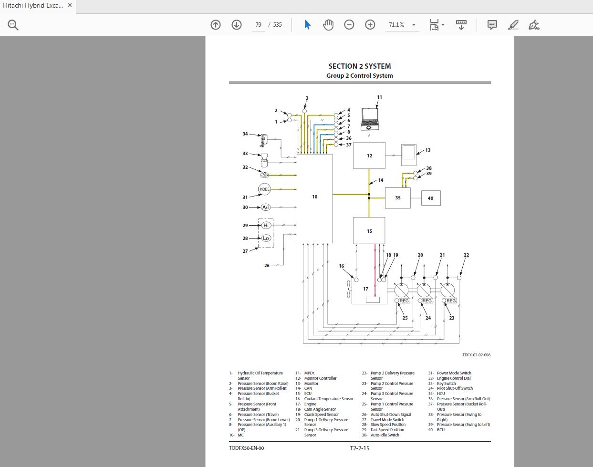Select the highlight text pen tool
593x467 pixels.
513,25
